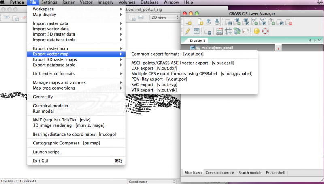Open the Python shell tab
Screen dimensions: 324x184
click(275, 173)
